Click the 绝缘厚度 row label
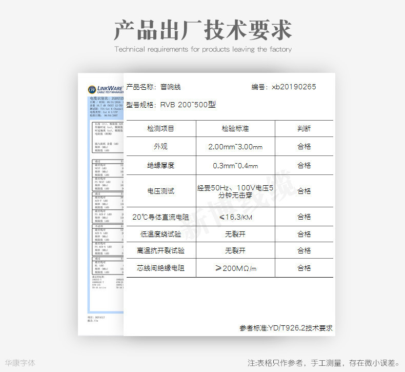Viewport: 405px width, 372px height. click(160, 165)
